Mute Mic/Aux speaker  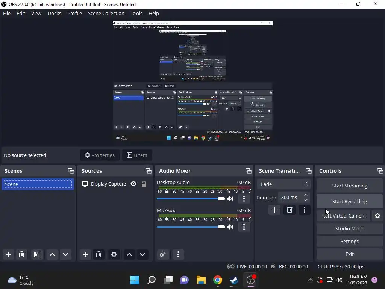tap(230, 227)
